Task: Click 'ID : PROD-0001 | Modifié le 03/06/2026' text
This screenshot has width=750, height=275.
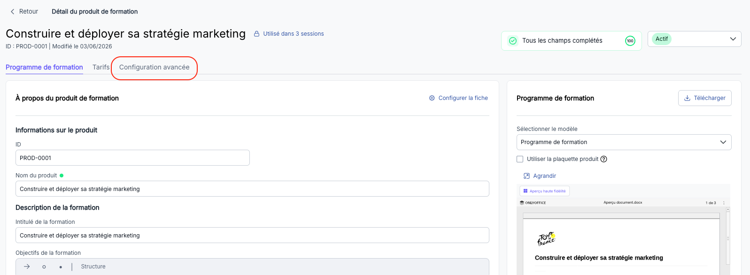Action: 59,46
